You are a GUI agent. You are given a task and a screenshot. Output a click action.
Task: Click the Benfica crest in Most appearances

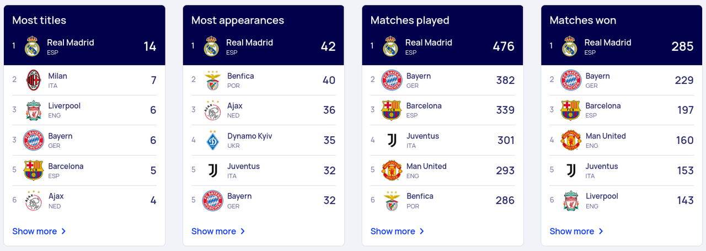tap(213, 81)
